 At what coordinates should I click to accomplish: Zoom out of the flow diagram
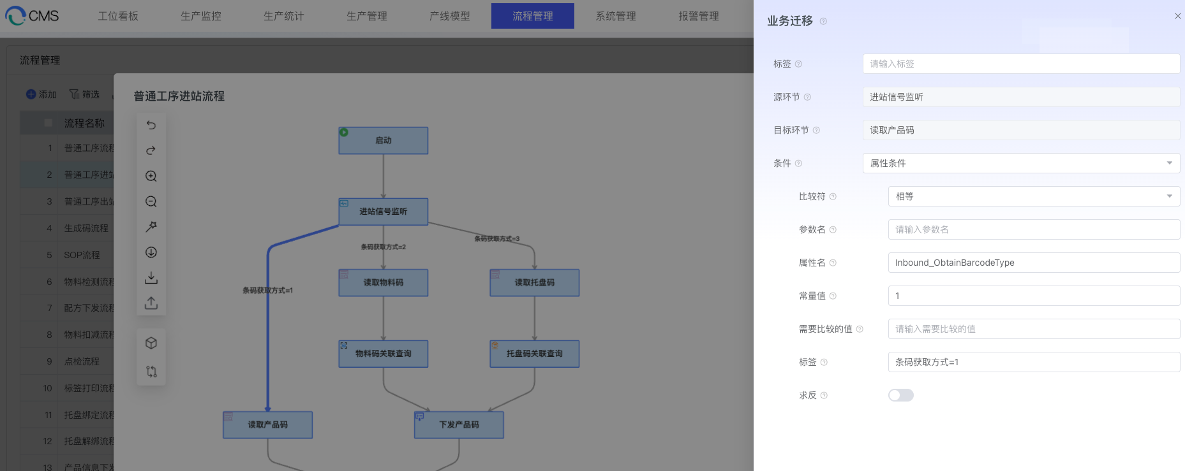click(151, 201)
